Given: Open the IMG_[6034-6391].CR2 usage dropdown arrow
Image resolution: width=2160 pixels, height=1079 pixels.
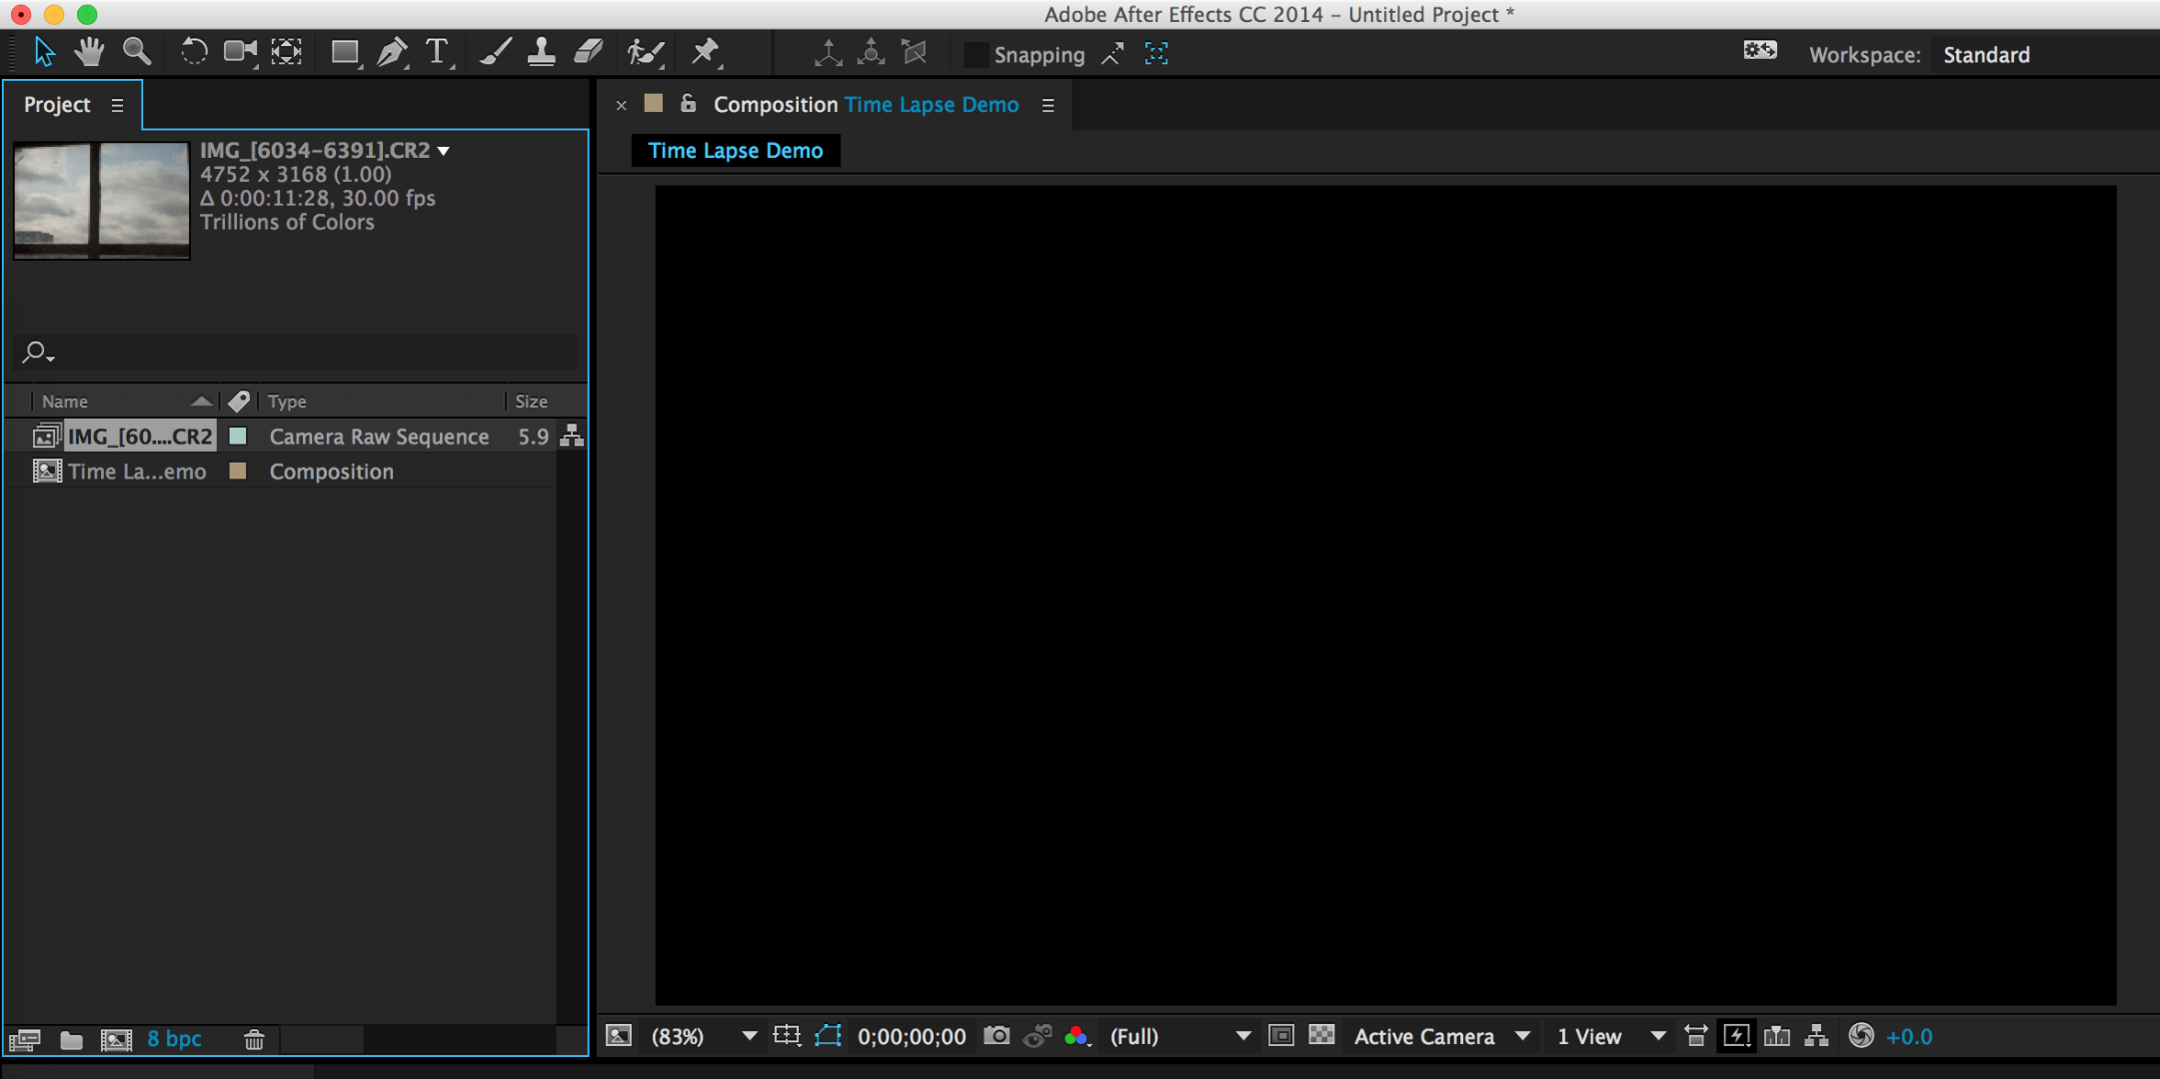Looking at the screenshot, I should tap(444, 151).
